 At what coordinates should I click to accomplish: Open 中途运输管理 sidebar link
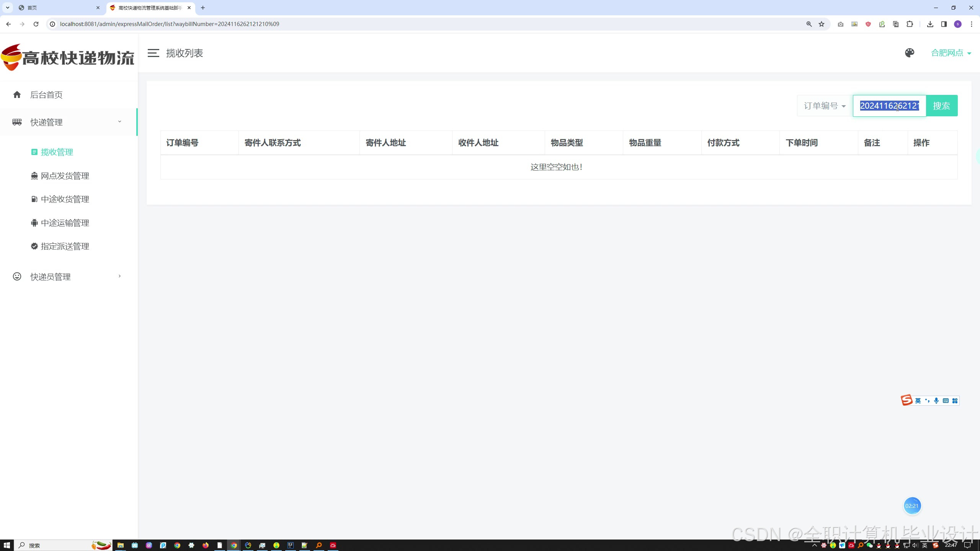65,223
